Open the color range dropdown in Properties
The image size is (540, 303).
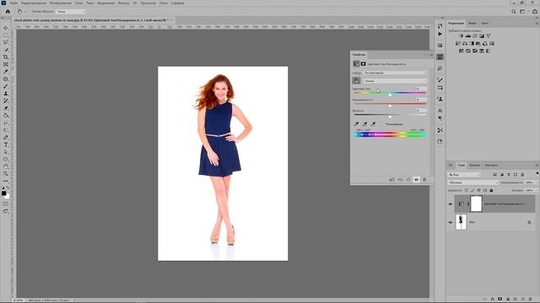(x=395, y=81)
